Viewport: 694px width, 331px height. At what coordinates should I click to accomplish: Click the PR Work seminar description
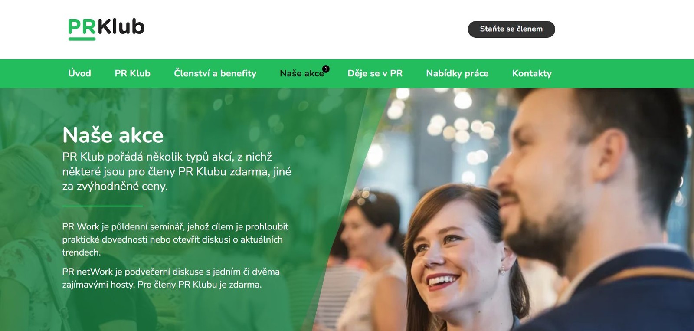point(175,239)
